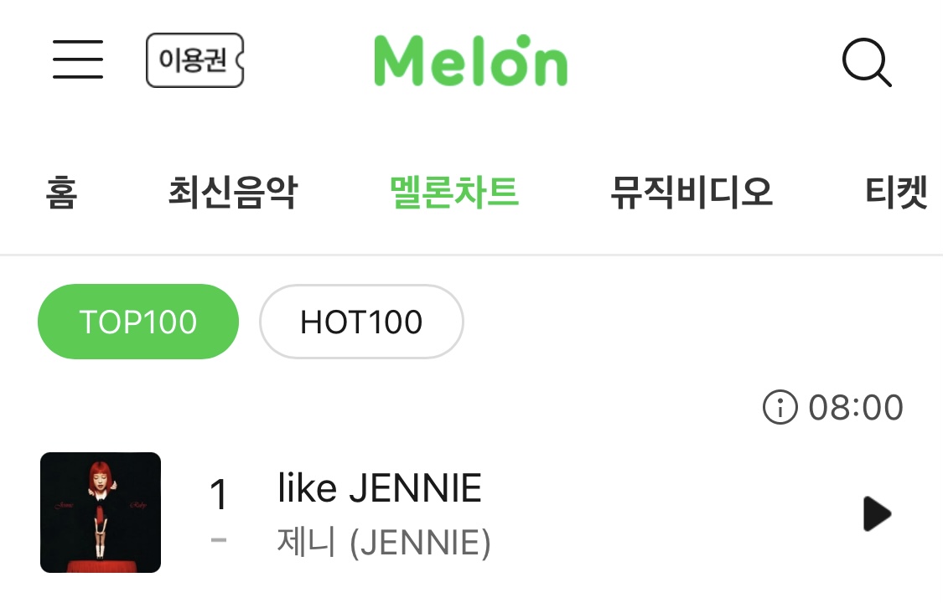943x603 pixels.
Task: Click the rank number 1
Action: [x=219, y=495]
